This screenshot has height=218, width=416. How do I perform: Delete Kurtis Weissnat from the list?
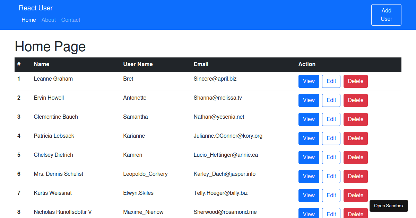point(355,195)
